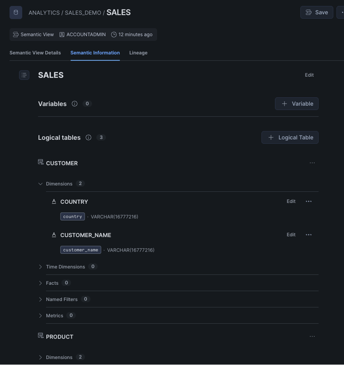This screenshot has width=344, height=365.
Task: Switch to the Lineage tab
Action: (138, 53)
